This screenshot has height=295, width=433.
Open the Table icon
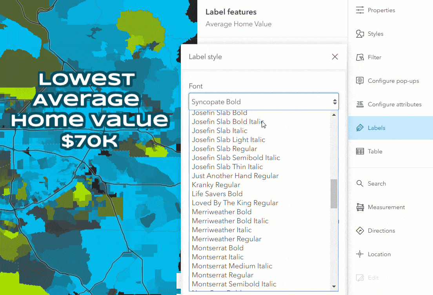click(x=360, y=151)
